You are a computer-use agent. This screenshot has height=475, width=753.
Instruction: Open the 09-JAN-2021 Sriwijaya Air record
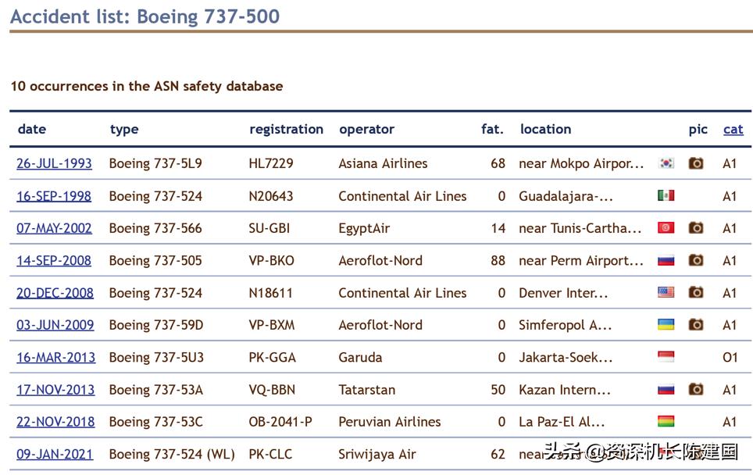click(x=55, y=454)
